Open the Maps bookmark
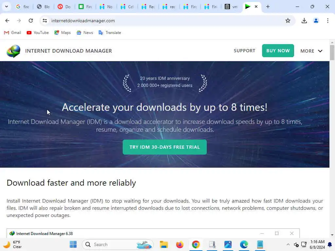The height and width of the screenshot is (251, 335). point(62,33)
